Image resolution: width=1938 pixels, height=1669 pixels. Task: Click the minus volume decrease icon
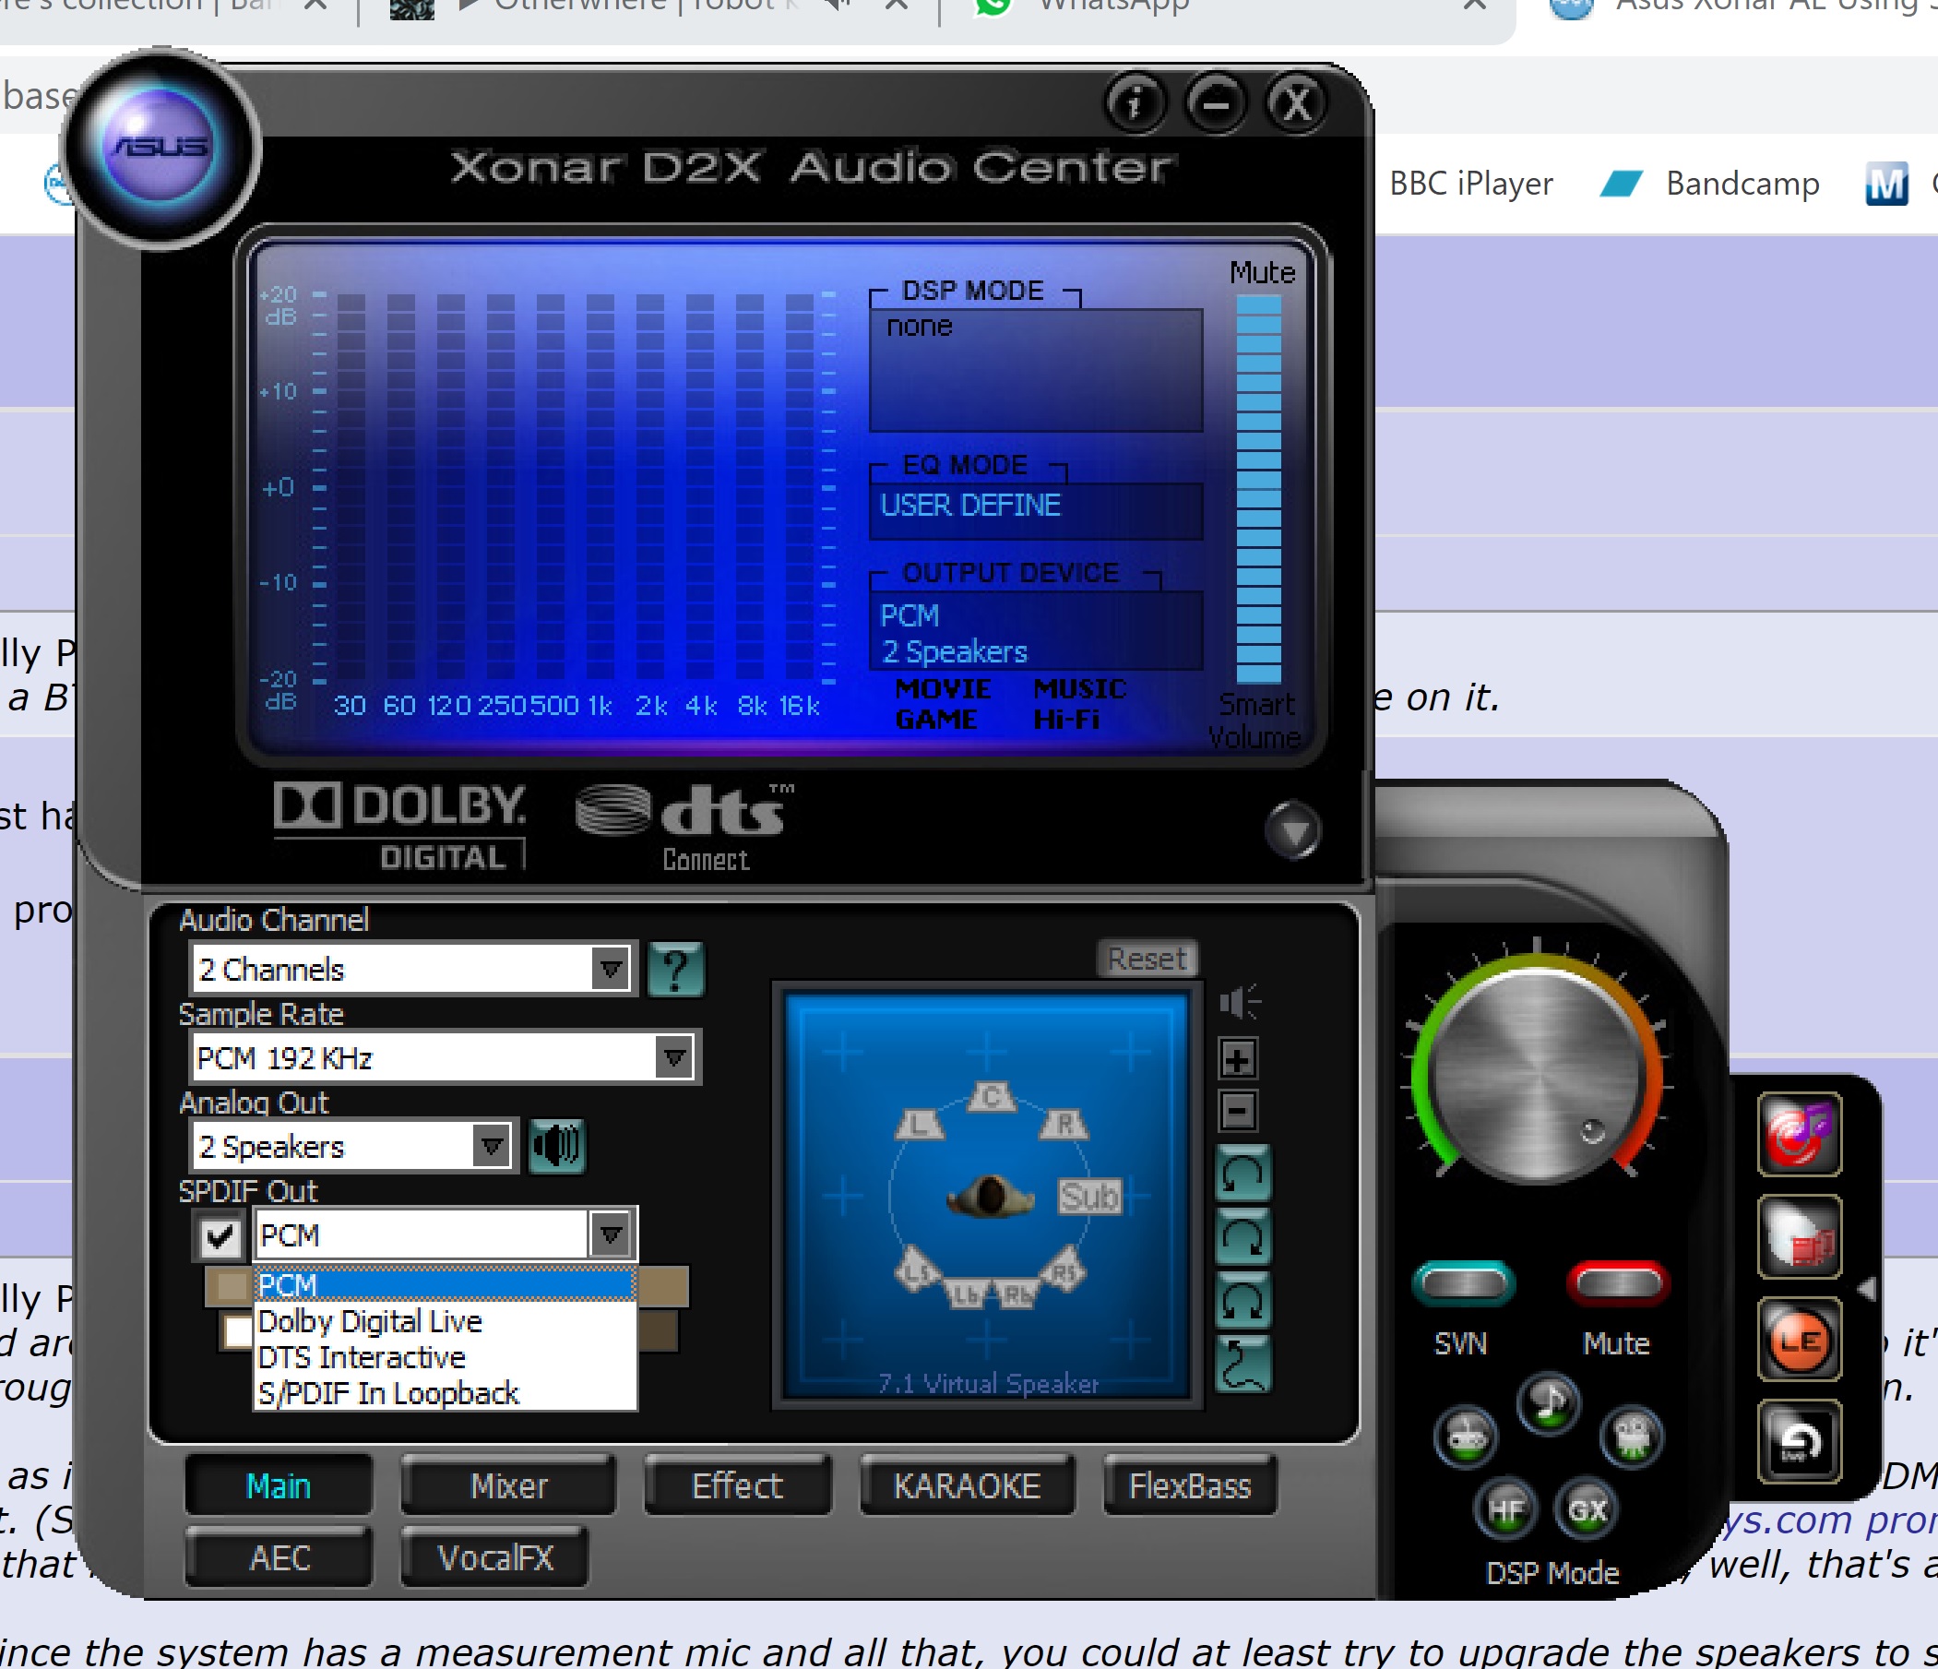[x=1239, y=1112]
